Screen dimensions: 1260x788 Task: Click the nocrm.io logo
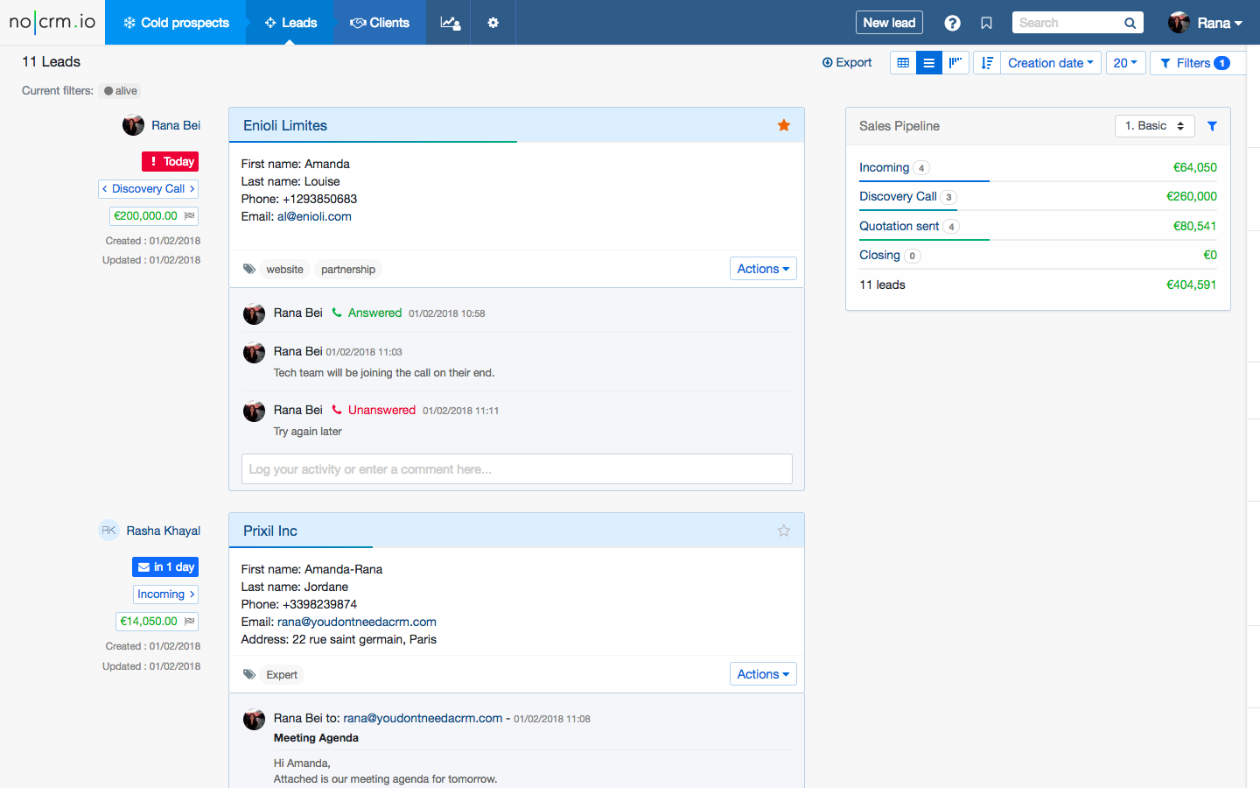point(52,22)
